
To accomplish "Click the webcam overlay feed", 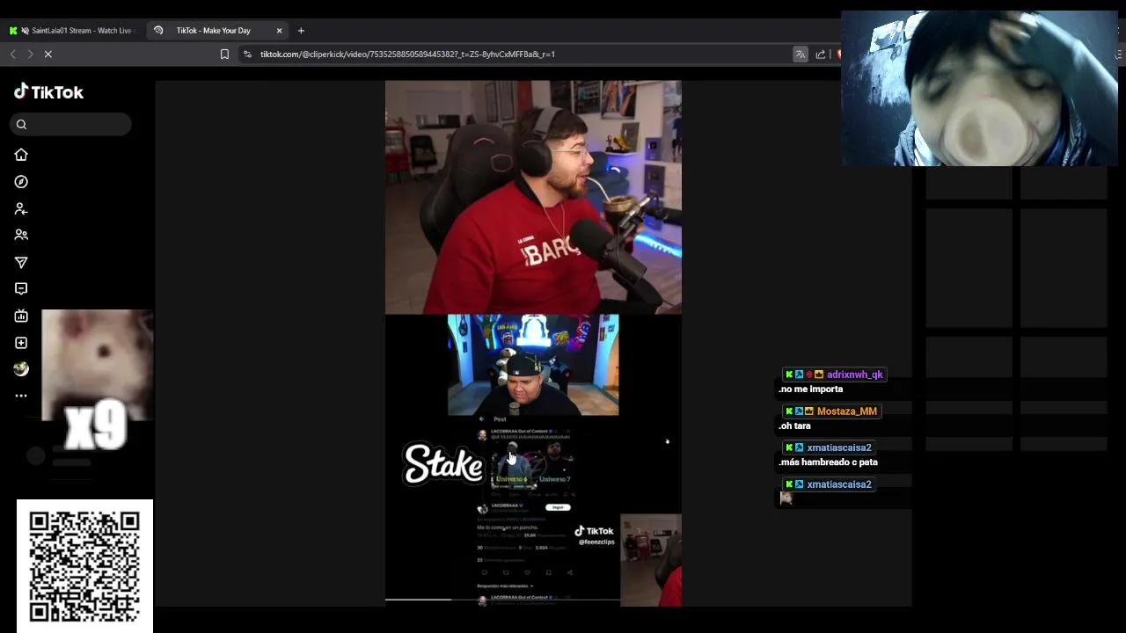I will pyautogui.click(x=979, y=88).
